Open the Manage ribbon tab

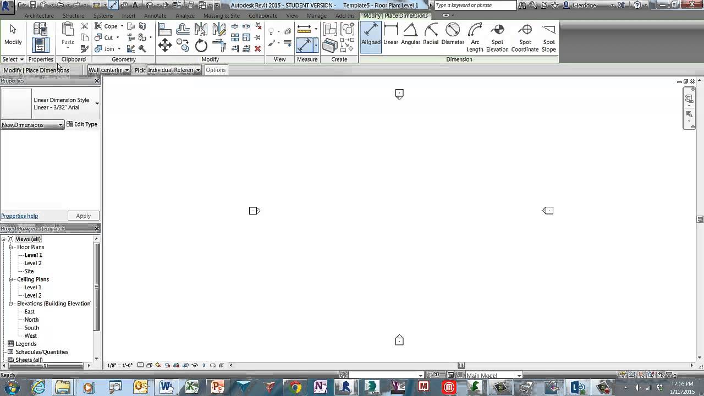(x=317, y=16)
